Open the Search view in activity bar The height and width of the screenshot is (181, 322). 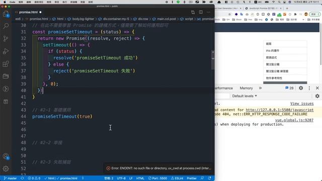pos(6,26)
